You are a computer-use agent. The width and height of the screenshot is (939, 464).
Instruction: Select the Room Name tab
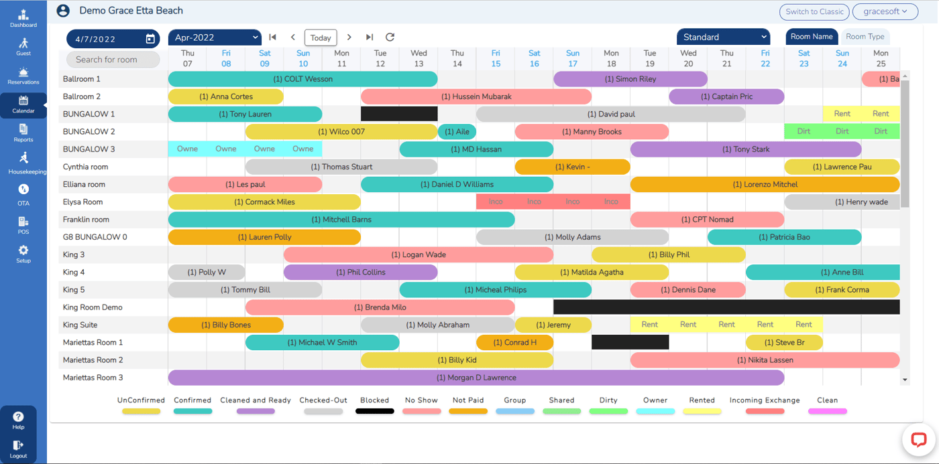click(812, 36)
